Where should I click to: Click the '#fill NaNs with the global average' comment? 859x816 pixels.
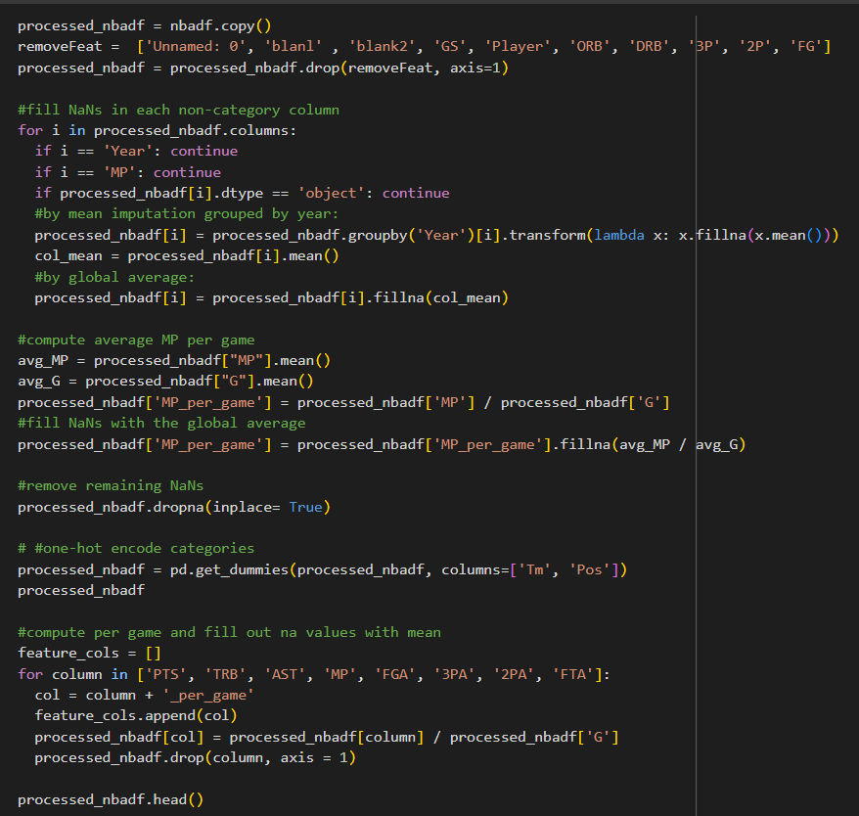[161, 423]
